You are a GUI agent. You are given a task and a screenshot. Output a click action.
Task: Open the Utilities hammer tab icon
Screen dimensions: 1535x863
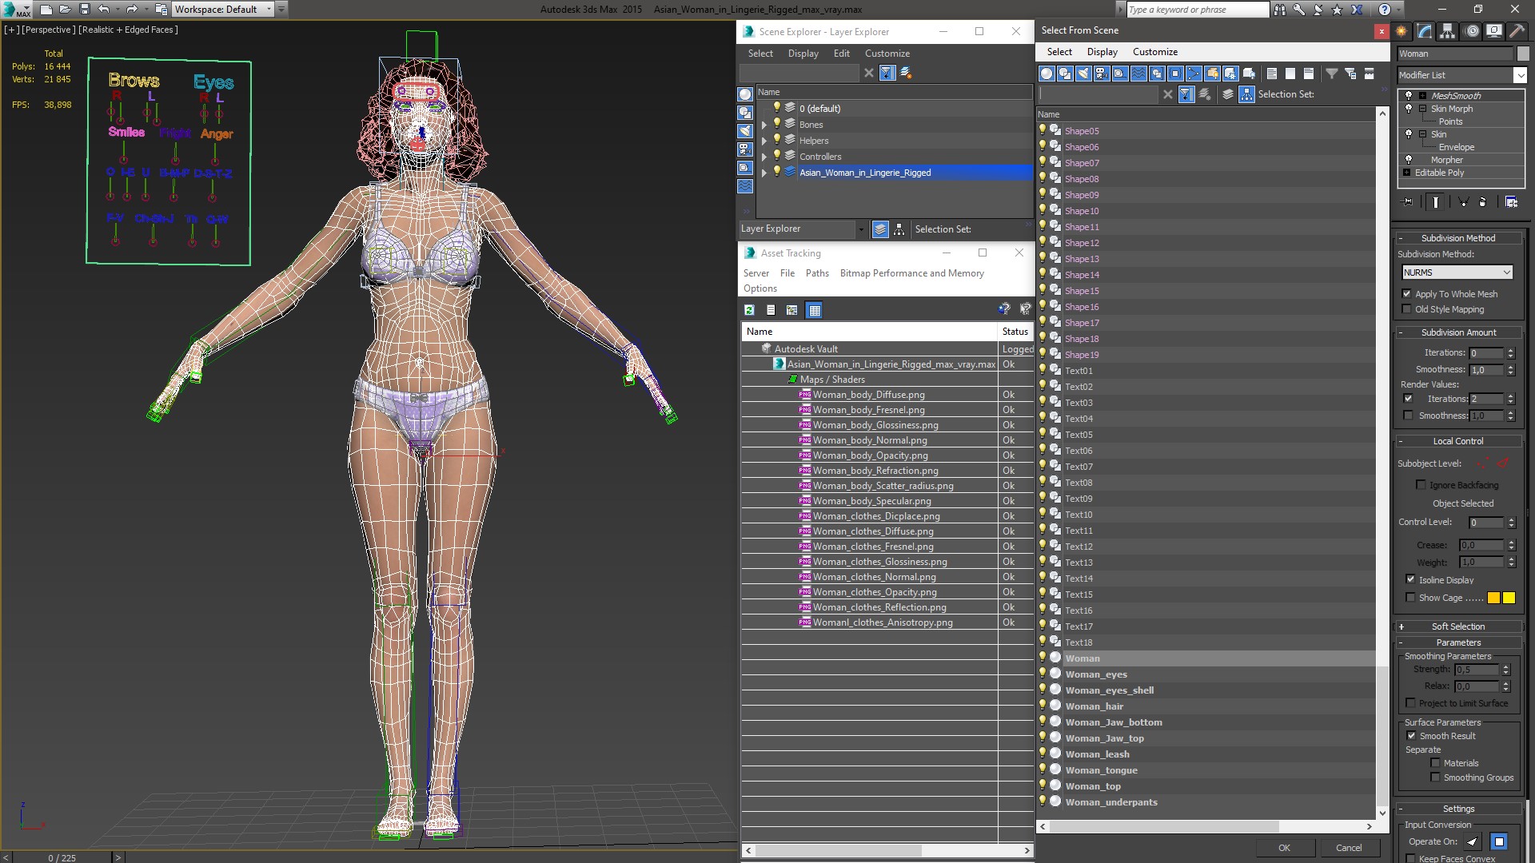click(x=1517, y=31)
